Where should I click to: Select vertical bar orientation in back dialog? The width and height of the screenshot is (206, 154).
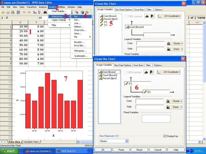point(147,16)
